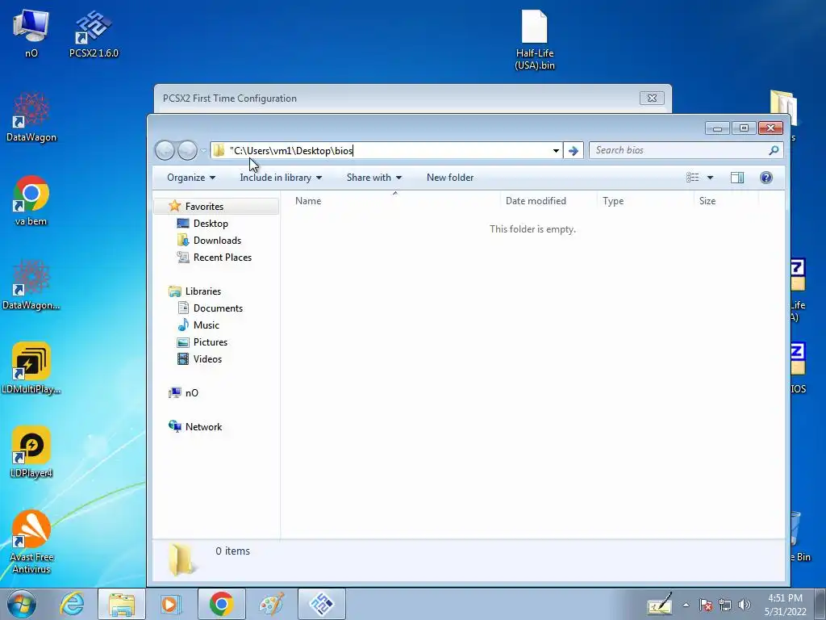826x620 pixels.
Task: Click the Go arrow next to address bar
Action: coord(574,151)
